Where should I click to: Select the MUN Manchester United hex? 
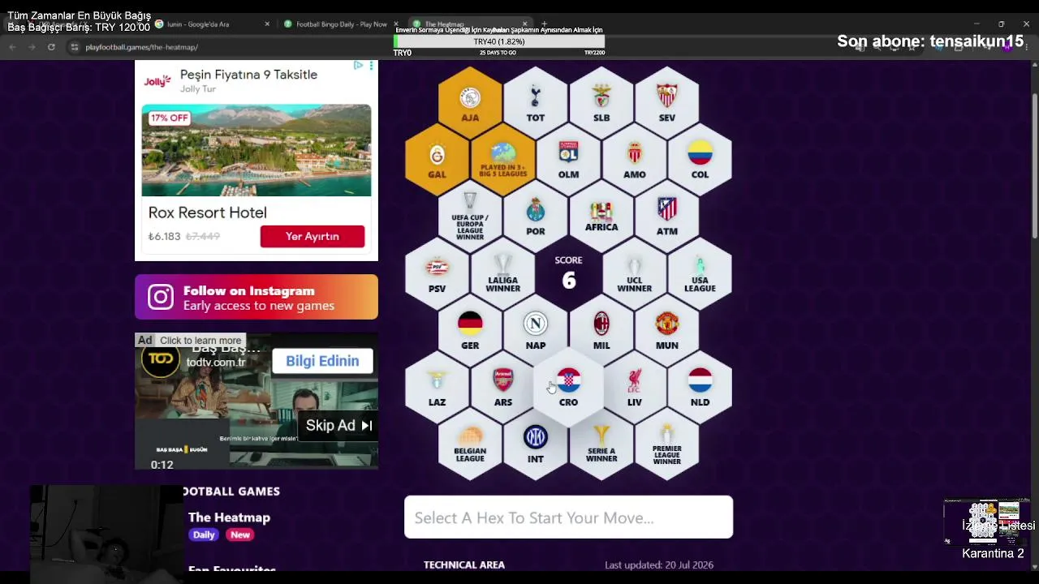click(667, 330)
